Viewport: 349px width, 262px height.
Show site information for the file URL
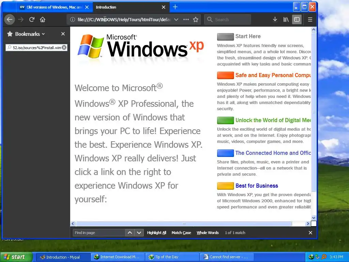click(72, 19)
